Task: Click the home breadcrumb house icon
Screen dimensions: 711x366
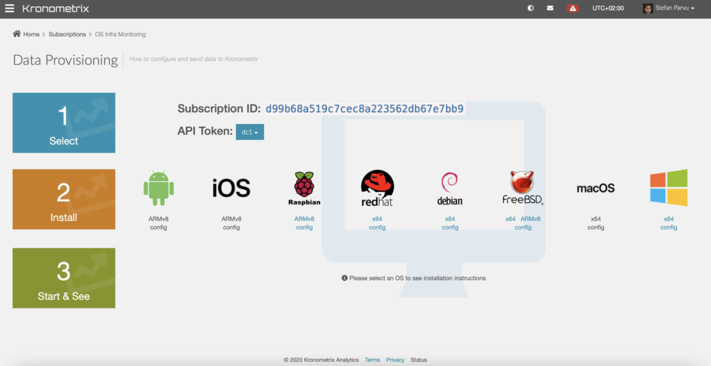Action: tap(17, 34)
